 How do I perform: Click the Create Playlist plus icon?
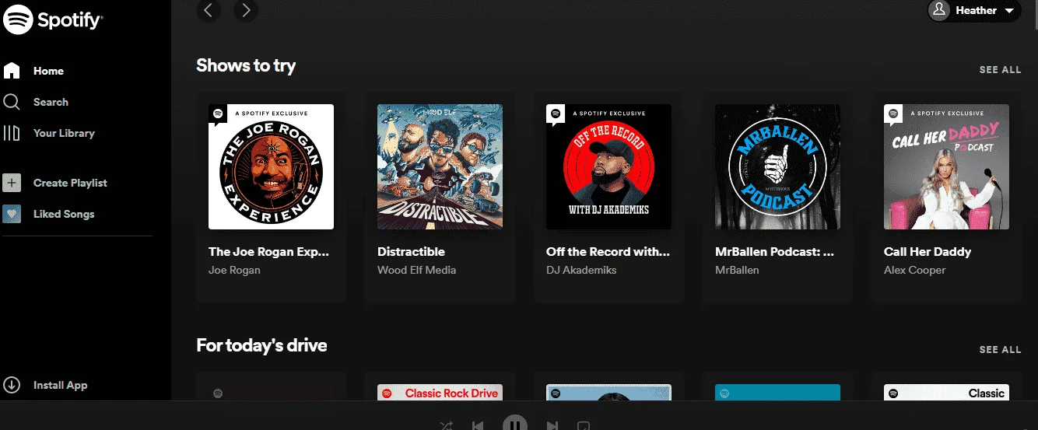click(x=12, y=183)
